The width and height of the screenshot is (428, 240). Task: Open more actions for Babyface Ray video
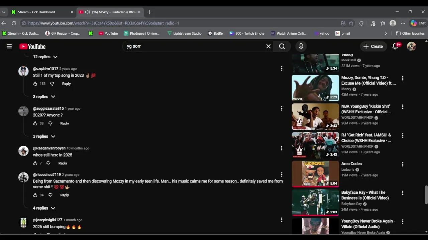(x=403, y=193)
